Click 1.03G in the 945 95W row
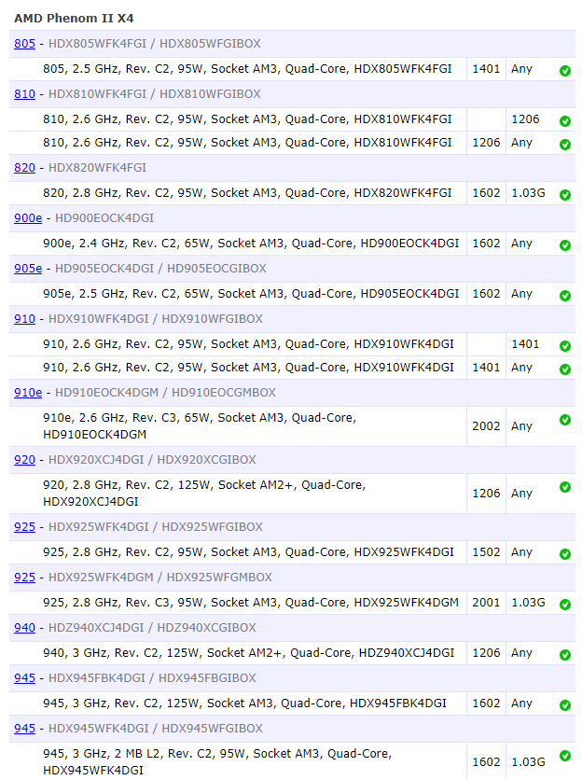This screenshot has height=780, width=582. coord(528,761)
